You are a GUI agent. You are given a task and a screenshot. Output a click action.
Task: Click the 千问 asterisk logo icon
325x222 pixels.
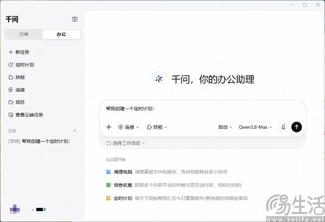pos(159,79)
